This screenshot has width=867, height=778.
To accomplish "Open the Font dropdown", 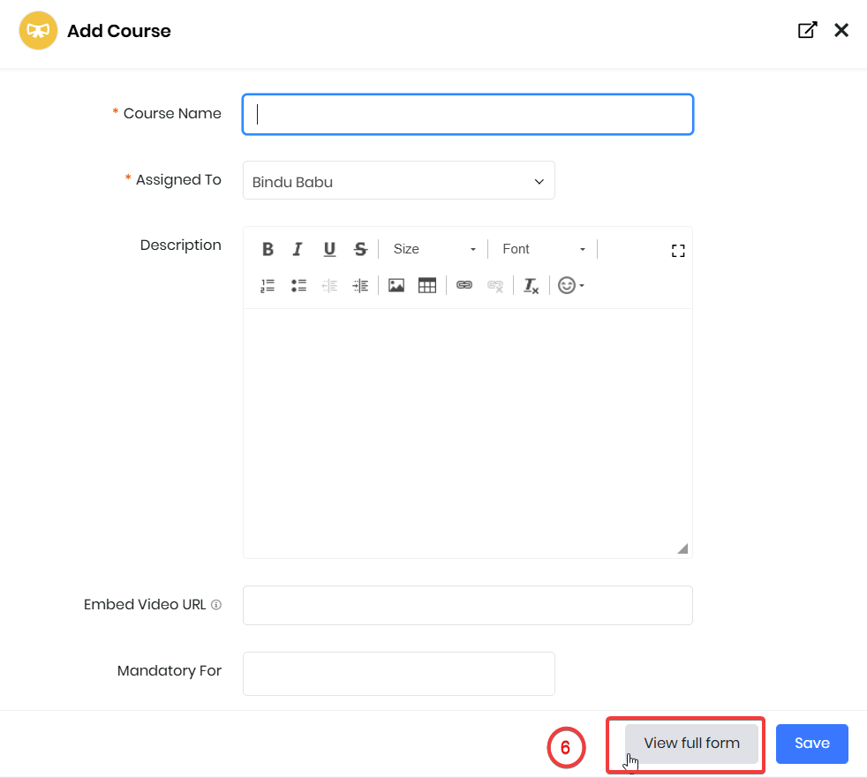I will point(543,250).
